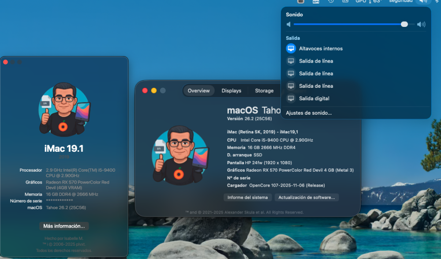This screenshot has width=441, height=259.
Task: Click the EFI menu bar icon
Action: 316,1
